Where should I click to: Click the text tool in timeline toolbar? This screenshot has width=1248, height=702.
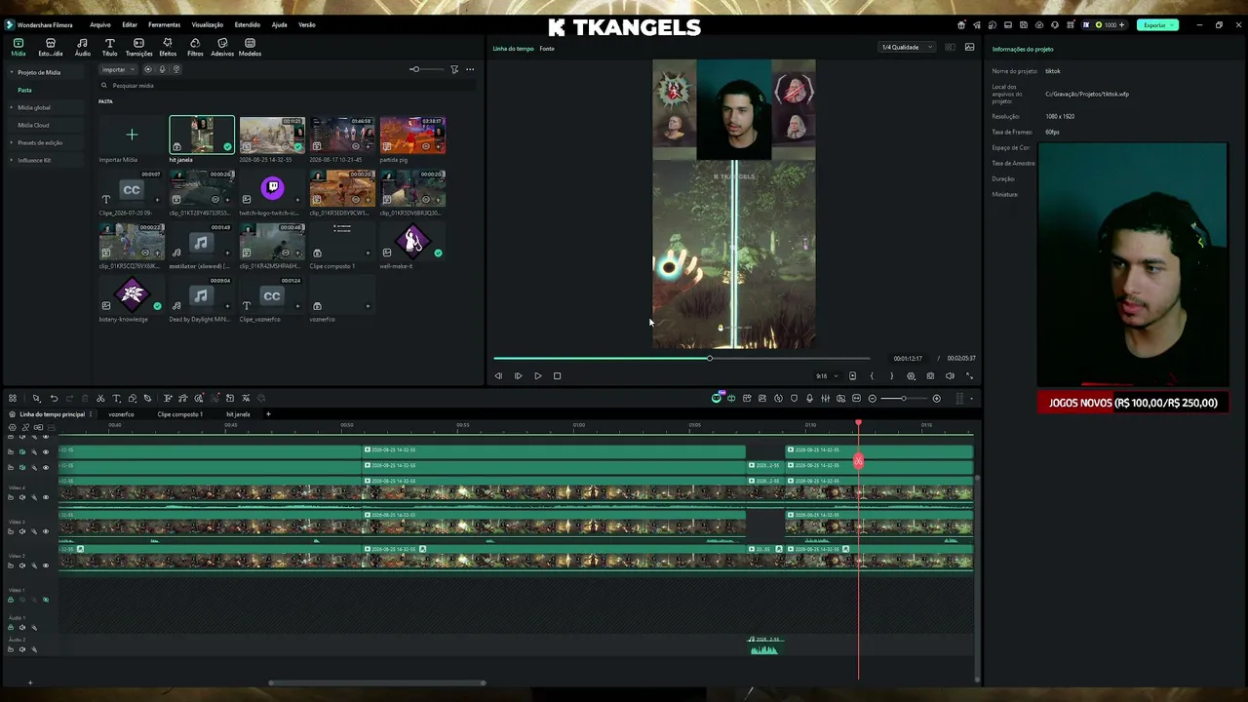coord(116,398)
